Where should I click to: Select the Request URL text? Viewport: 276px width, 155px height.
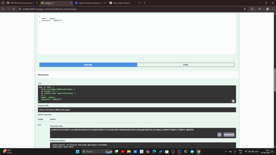(x=54, y=110)
